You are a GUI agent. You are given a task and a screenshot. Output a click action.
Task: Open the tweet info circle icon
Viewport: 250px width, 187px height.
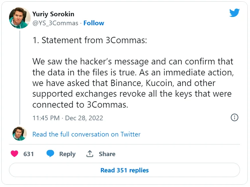tap(234, 118)
